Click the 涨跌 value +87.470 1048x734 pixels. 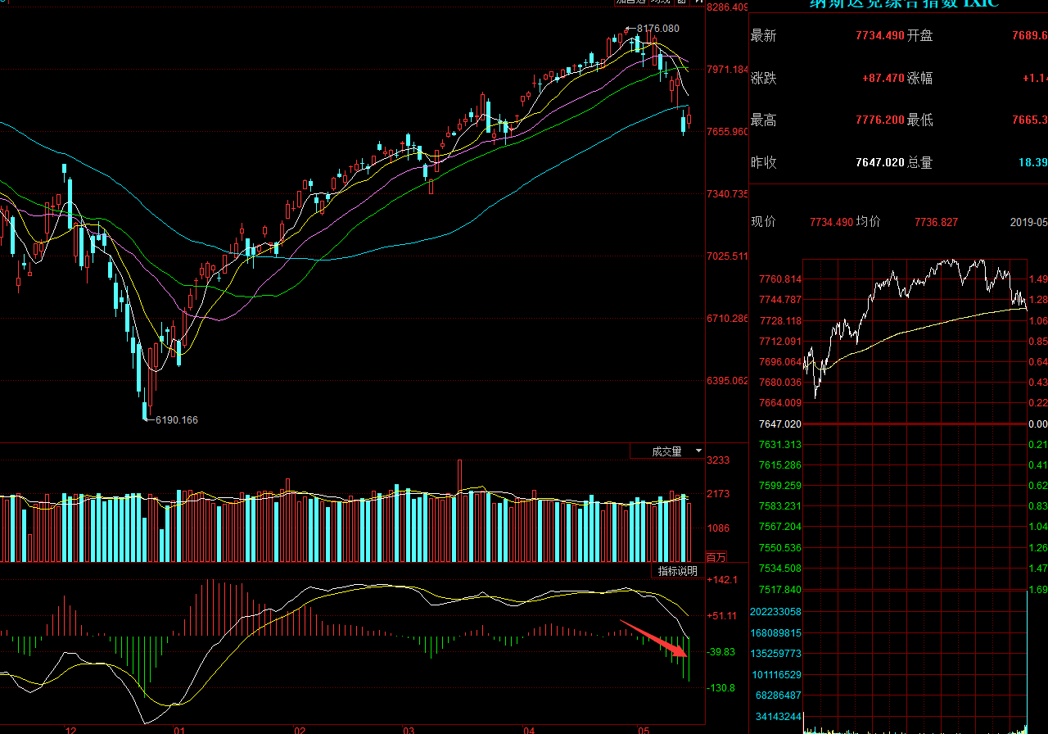coord(883,79)
